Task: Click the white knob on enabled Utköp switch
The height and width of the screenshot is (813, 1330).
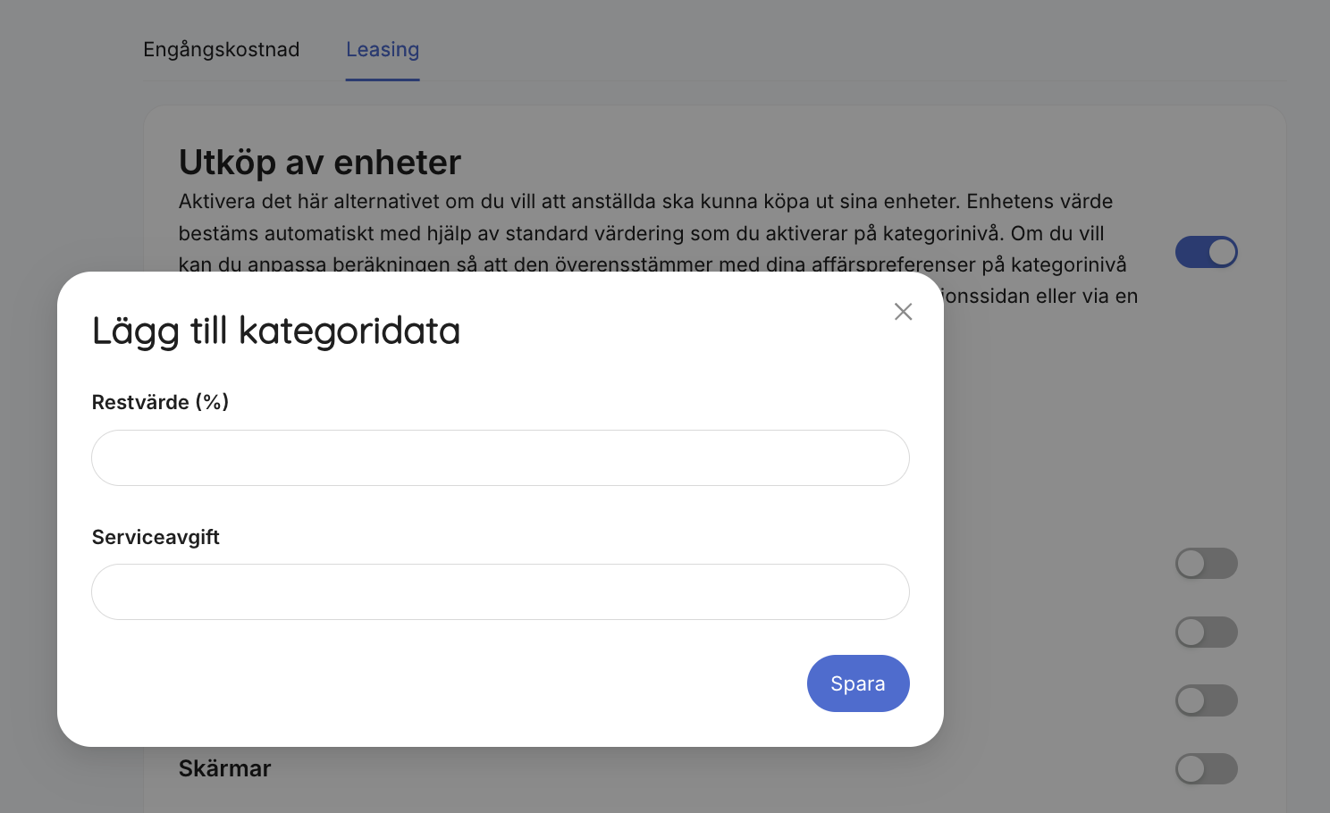Action: tap(1222, 252)
